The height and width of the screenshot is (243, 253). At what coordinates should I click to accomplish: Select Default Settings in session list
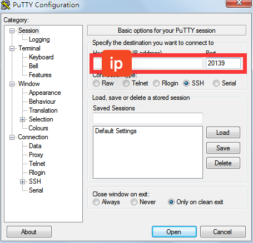click(116, 131)
